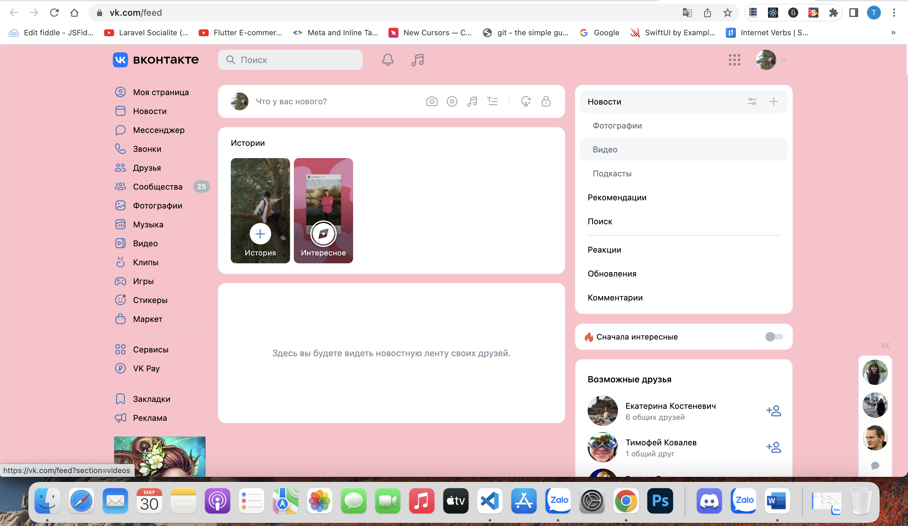The height and width of the screenshot is (526, 908).
Task: Go to Друзья section
Action: coord(147,168)
